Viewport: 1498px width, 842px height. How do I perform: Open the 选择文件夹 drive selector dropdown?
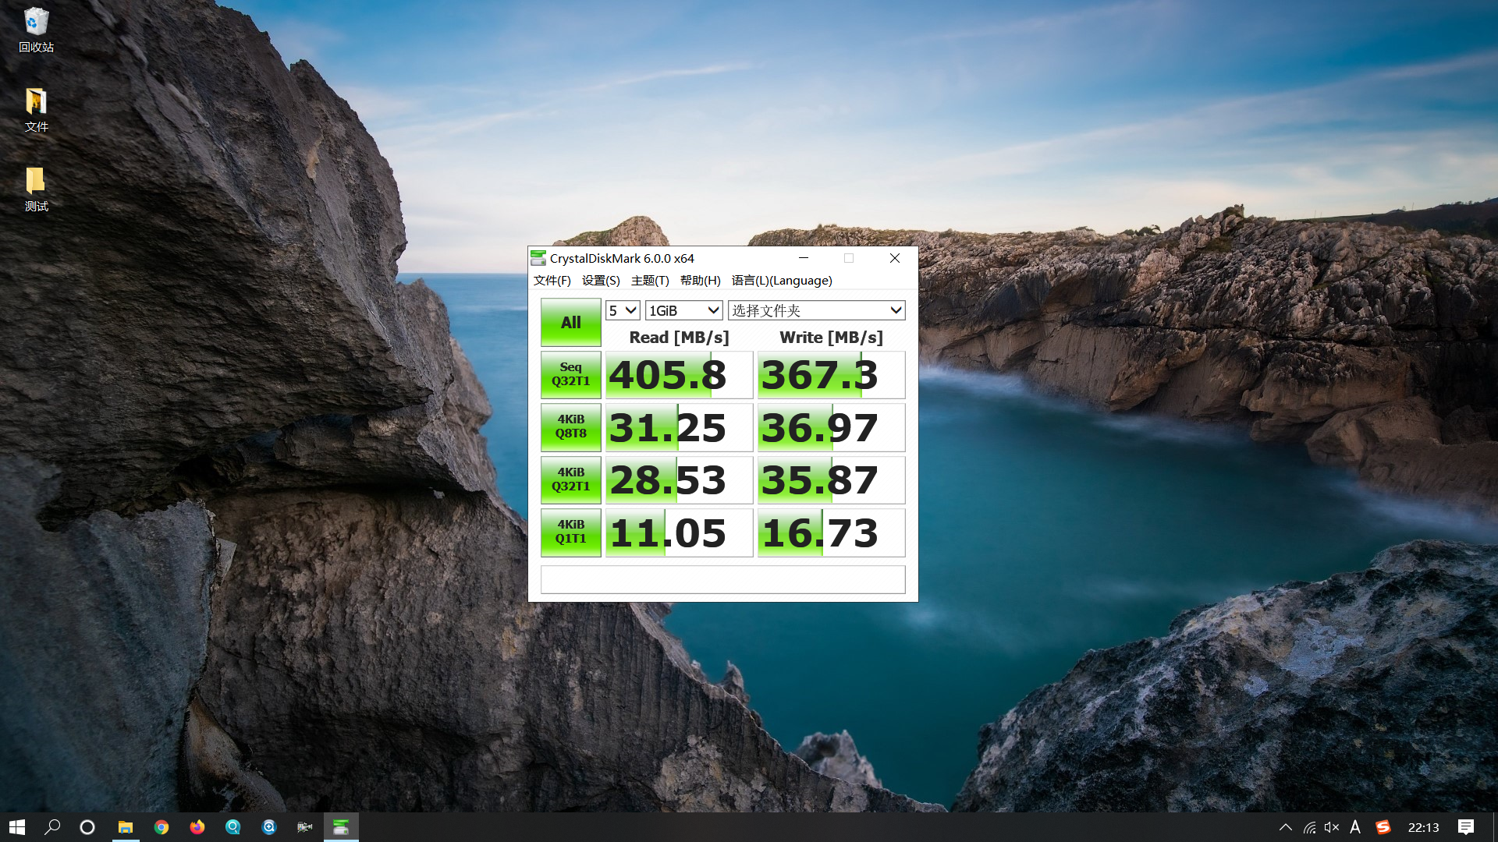tap(816, 310)
